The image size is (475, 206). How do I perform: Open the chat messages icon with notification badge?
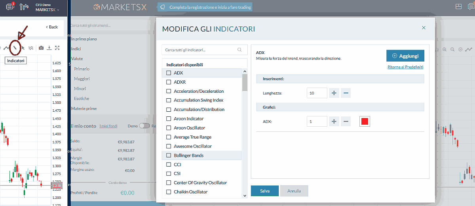coord(10,7)
